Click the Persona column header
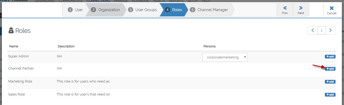The width and height of the screenshot is (344, 105). click(209, 46)
